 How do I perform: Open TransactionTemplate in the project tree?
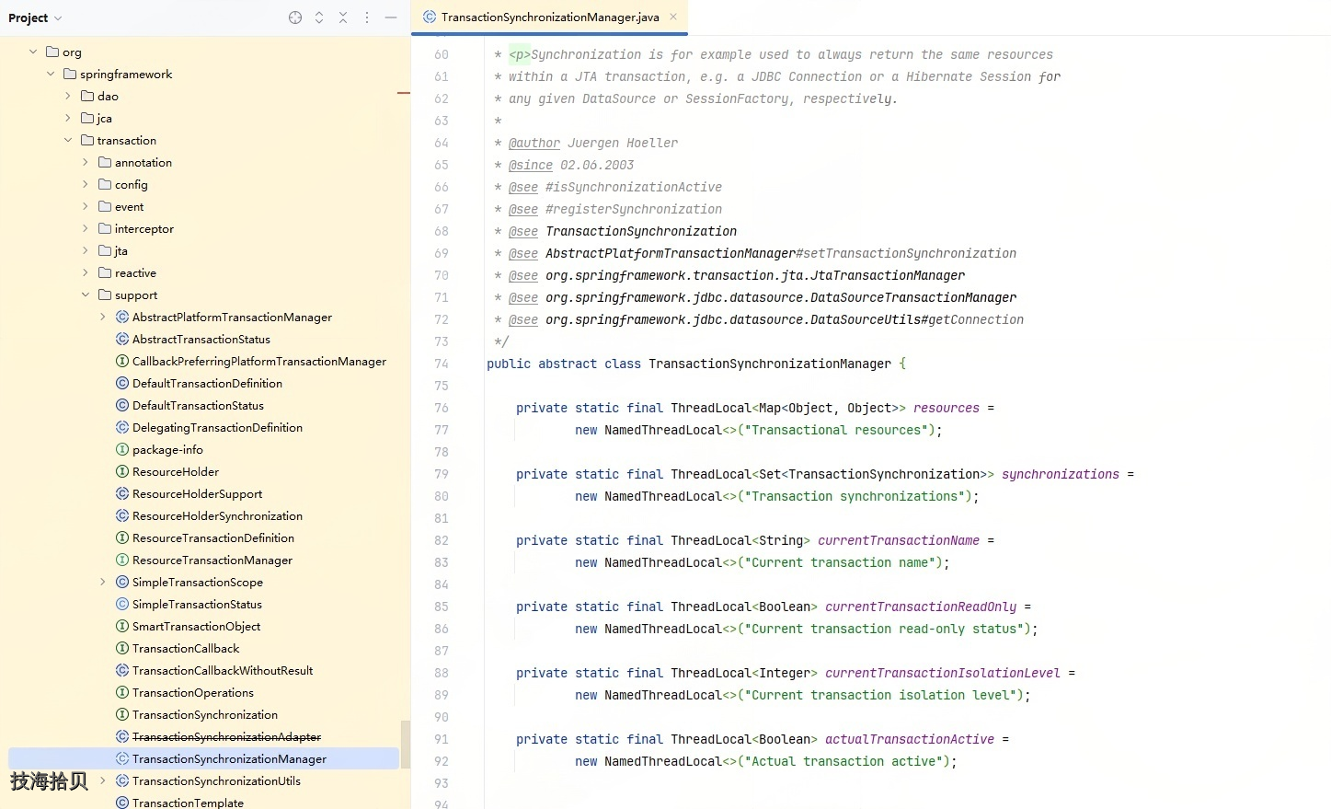point(188,803)
